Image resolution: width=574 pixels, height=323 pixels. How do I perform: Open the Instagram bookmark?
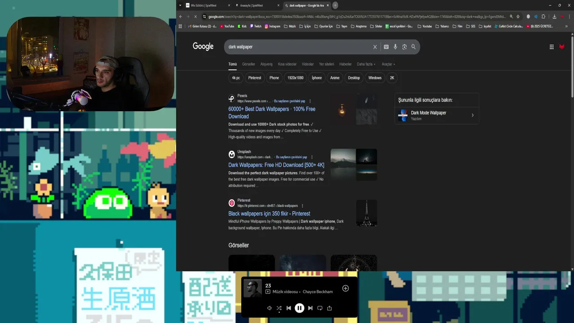click(273, 26)
